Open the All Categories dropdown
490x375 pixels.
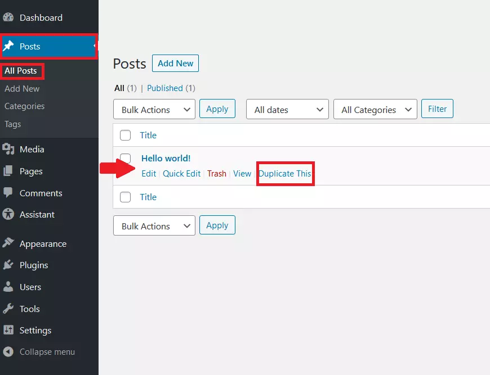click(x=375, y=109)
